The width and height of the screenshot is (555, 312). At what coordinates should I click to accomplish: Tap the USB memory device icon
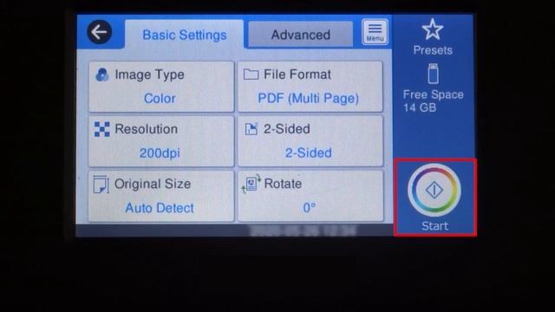433,74
